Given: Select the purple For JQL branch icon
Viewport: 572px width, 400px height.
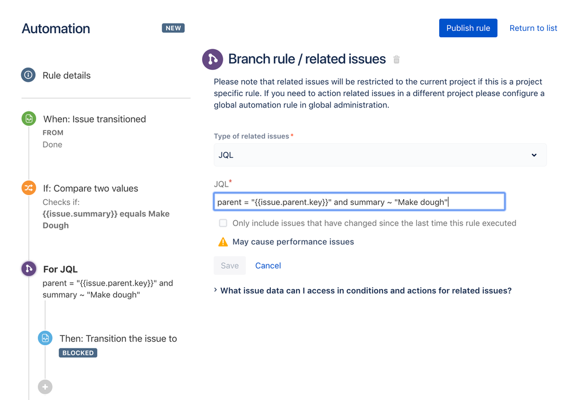Looking at the screenshot, I should pyautogui.click(x=29, y=269).
